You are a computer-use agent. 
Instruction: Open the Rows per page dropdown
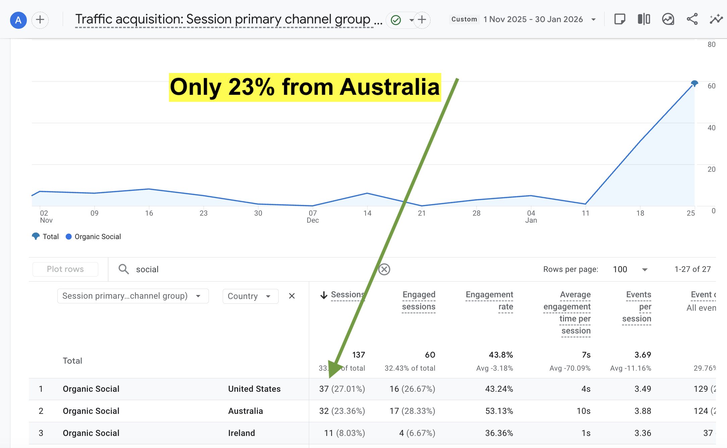(x=630, y=269)
